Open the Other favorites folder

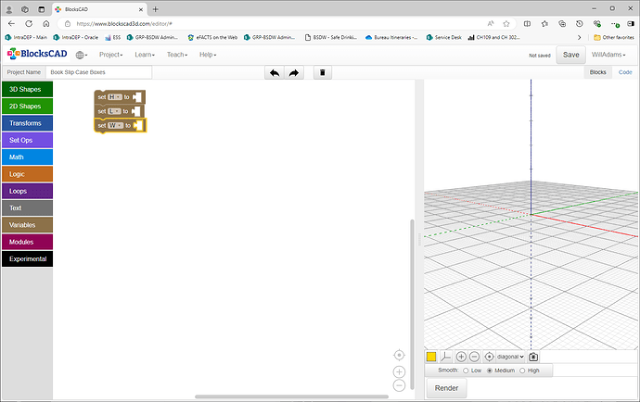click(614, 37)
